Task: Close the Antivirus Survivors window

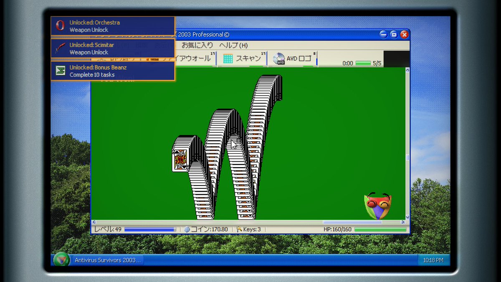Action: (x=404, y=35)
